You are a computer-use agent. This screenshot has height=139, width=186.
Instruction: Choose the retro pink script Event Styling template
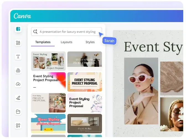click(x=48, y=124)
